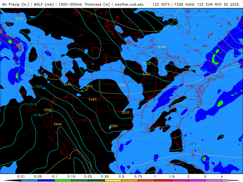
Task: Click the '5280' thickness contour label
Action: (146, 74)
